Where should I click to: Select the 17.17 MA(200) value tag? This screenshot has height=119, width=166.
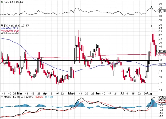(x=162, y=55)
